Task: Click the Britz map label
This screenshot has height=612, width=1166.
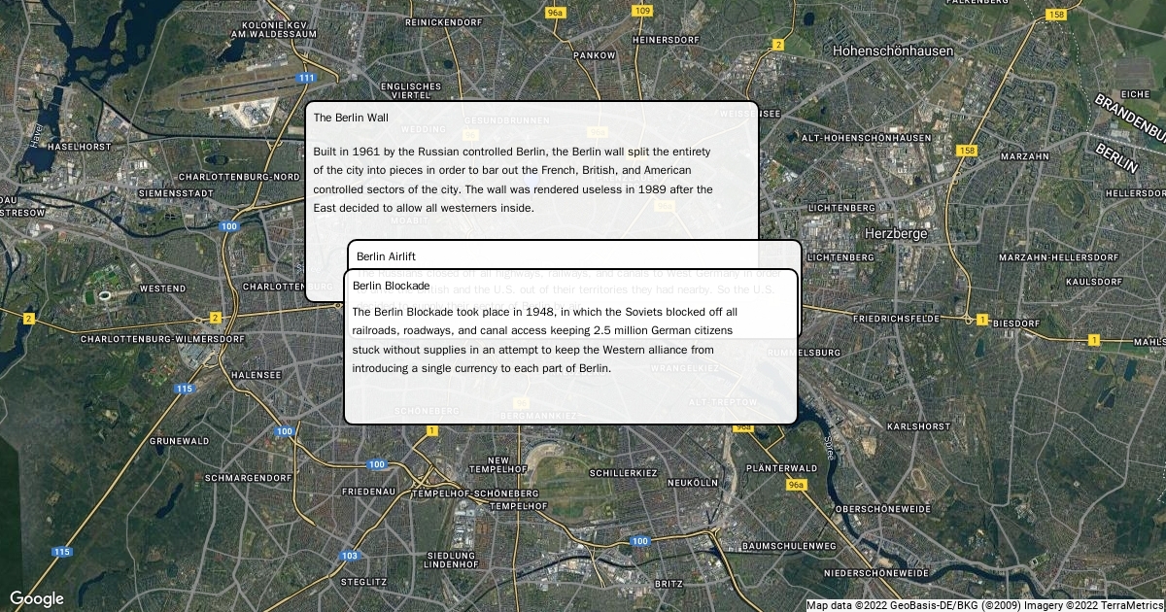Action: (x=669, y=584)
